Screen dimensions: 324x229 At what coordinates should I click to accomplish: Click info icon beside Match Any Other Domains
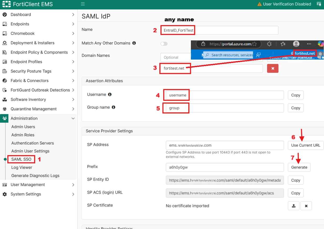tap(134, 43)
